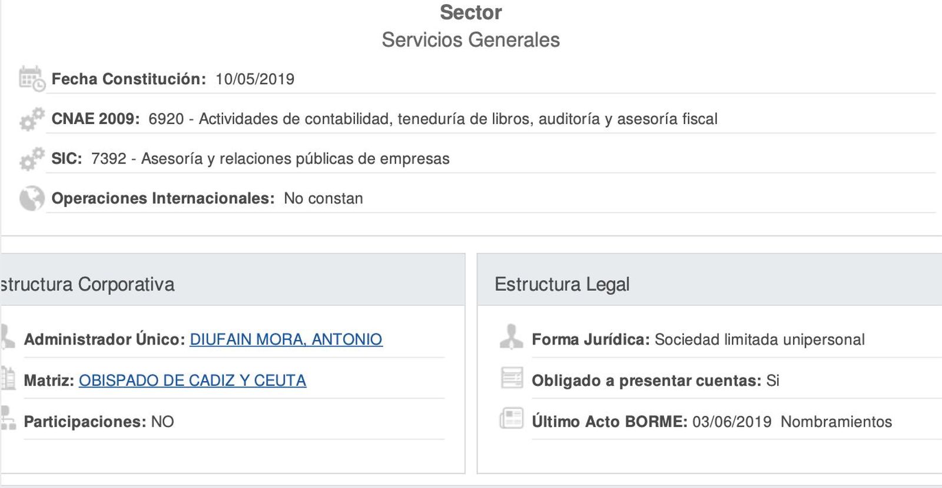Click the gears icon beside the SIC code
The width and height of the screenshot is (942, 488).
31,159
